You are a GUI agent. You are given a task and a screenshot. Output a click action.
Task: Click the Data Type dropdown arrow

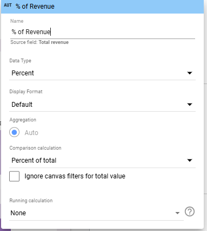[x=190, y=73]
